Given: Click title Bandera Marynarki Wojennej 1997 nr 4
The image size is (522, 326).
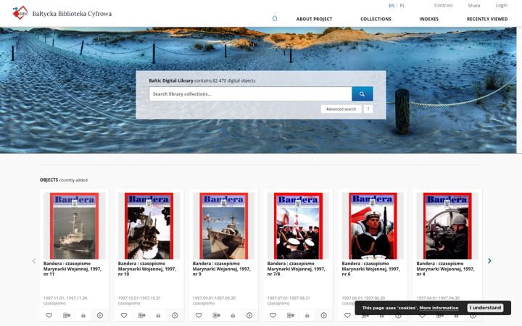Looking at the screenshot, I should 445,269.
